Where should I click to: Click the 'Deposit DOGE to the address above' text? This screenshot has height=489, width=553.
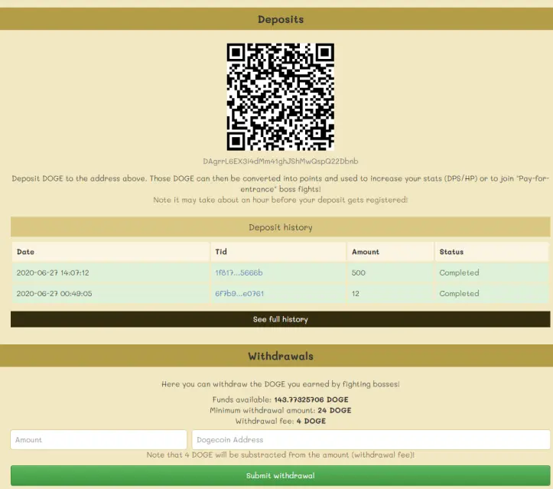pos(281,184)
